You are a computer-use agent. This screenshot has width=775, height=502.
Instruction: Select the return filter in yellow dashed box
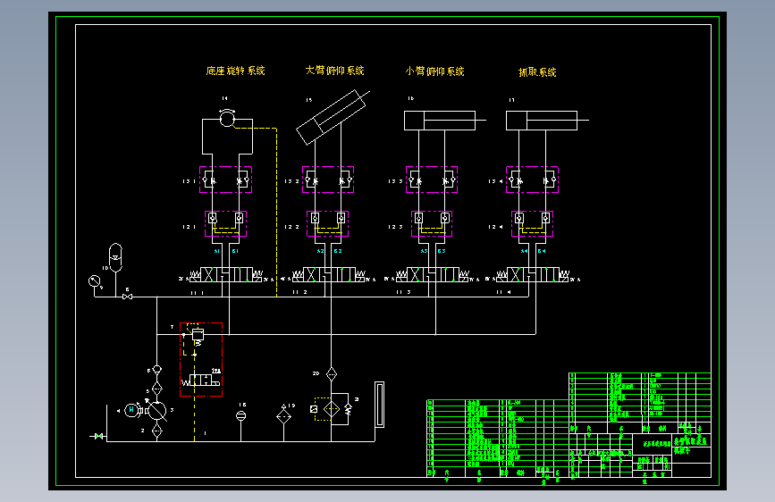click(331, 409)
